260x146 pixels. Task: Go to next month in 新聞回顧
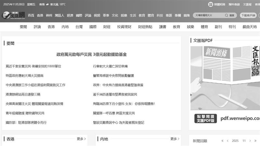tap(250, 141)
